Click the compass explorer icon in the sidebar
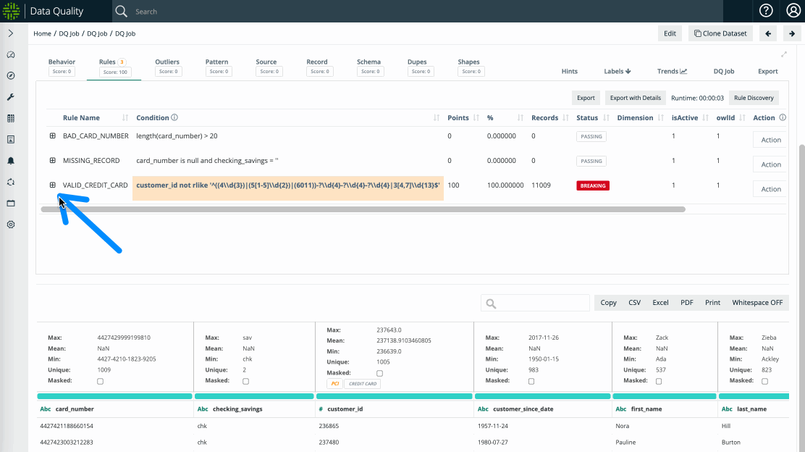 point(11,76)
